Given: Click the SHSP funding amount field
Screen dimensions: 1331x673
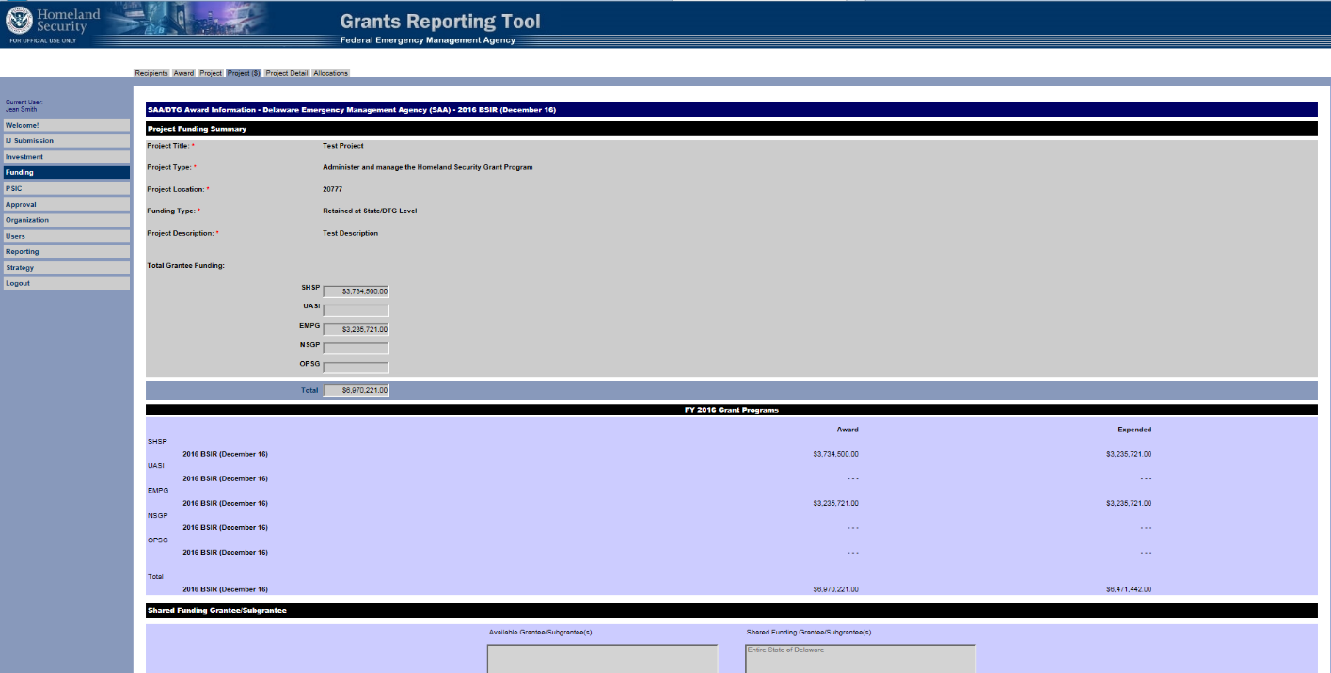Looking at the screenshot, I should (x=356, y=291).
